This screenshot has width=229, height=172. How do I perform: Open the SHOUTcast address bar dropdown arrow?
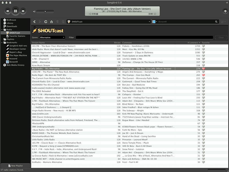pyautogui.click(x=149, y=22)
